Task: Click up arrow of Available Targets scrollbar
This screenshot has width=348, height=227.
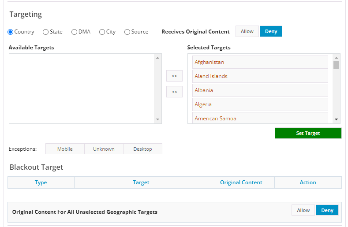Action: coord(158,58)
